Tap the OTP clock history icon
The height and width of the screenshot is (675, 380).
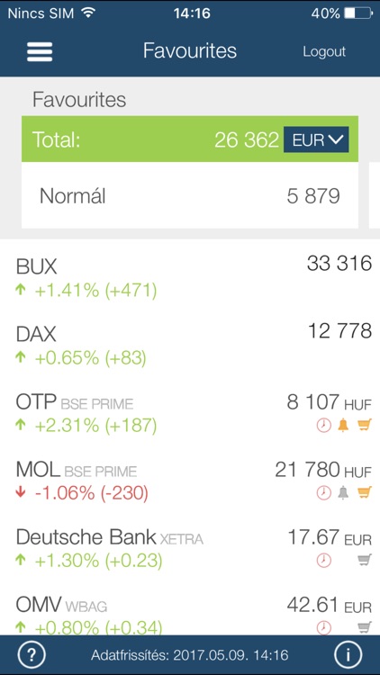(324, 426)
